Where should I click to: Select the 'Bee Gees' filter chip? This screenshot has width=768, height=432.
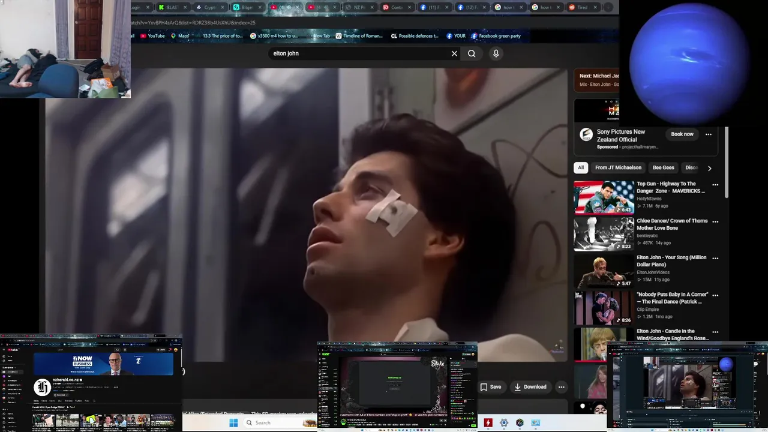point(663,168)
